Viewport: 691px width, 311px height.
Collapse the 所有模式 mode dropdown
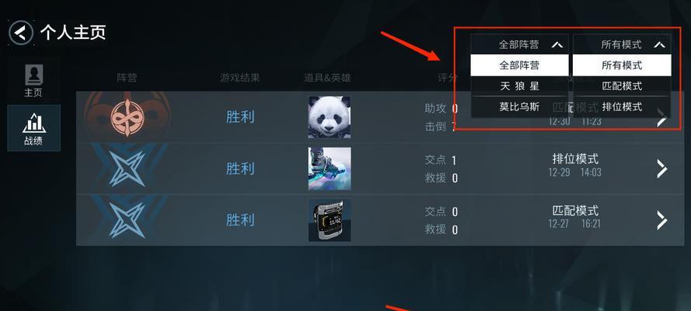(x=622, y=44)
